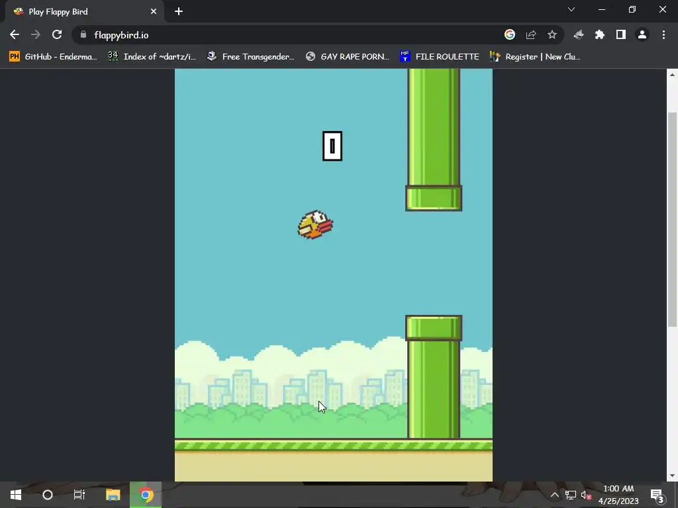
Task: Open File Explorer from taskbar
Action: [113, 495]
